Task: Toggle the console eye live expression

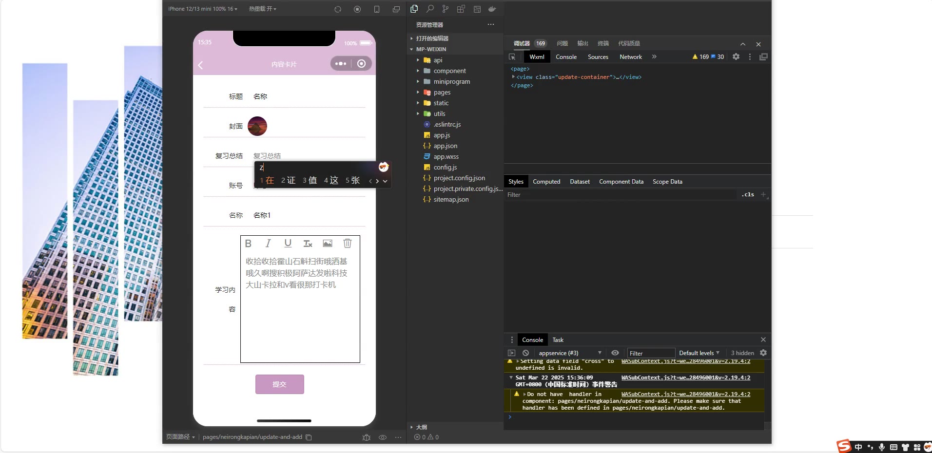Action: pyautogui.click(x=615, y=353)
